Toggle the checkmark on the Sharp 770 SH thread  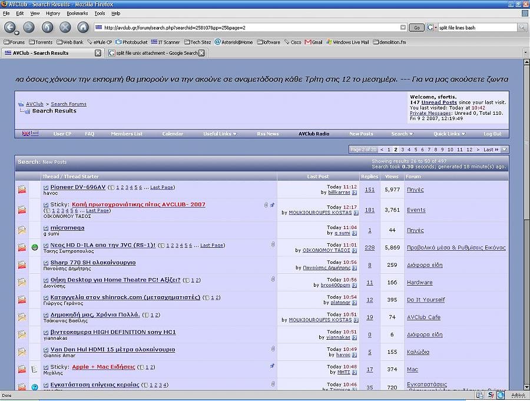[x=46, y=263]
